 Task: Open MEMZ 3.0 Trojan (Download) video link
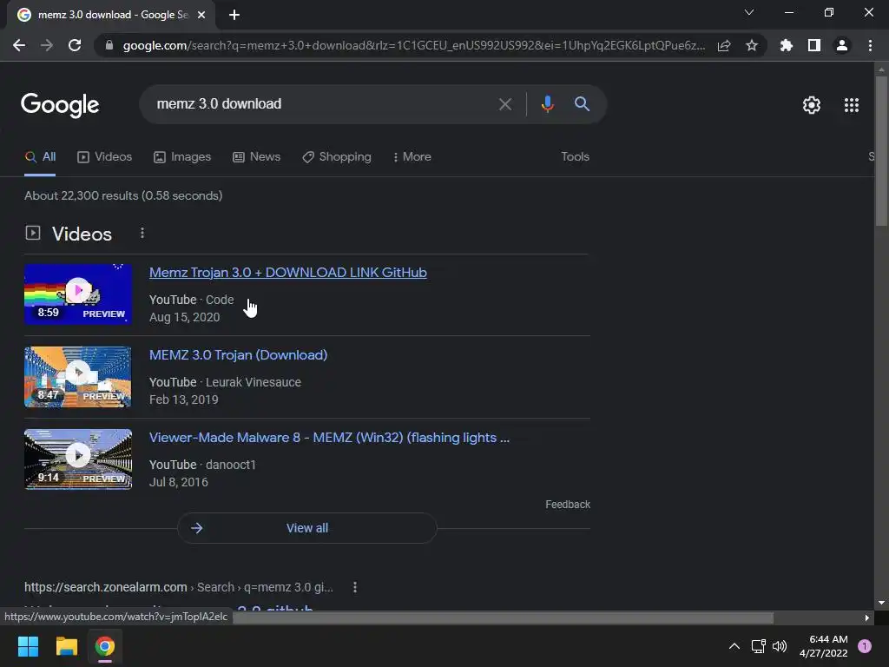(x=238, y=355)
